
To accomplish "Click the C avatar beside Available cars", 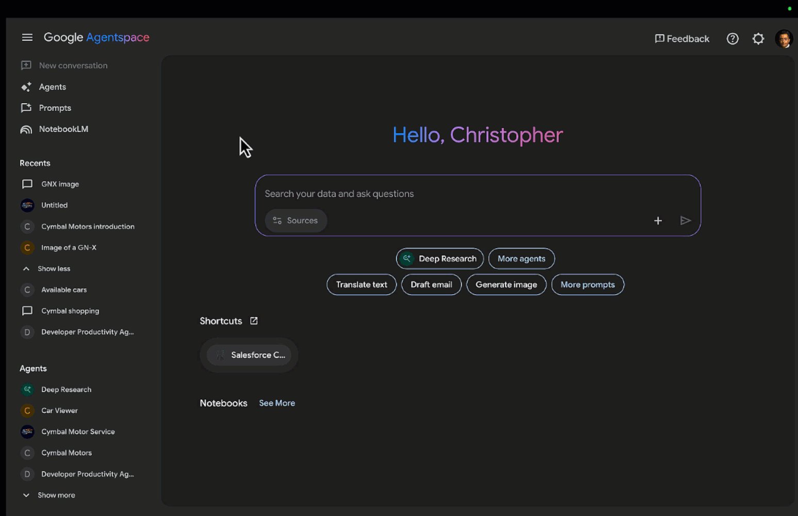I will coord(27,290).
